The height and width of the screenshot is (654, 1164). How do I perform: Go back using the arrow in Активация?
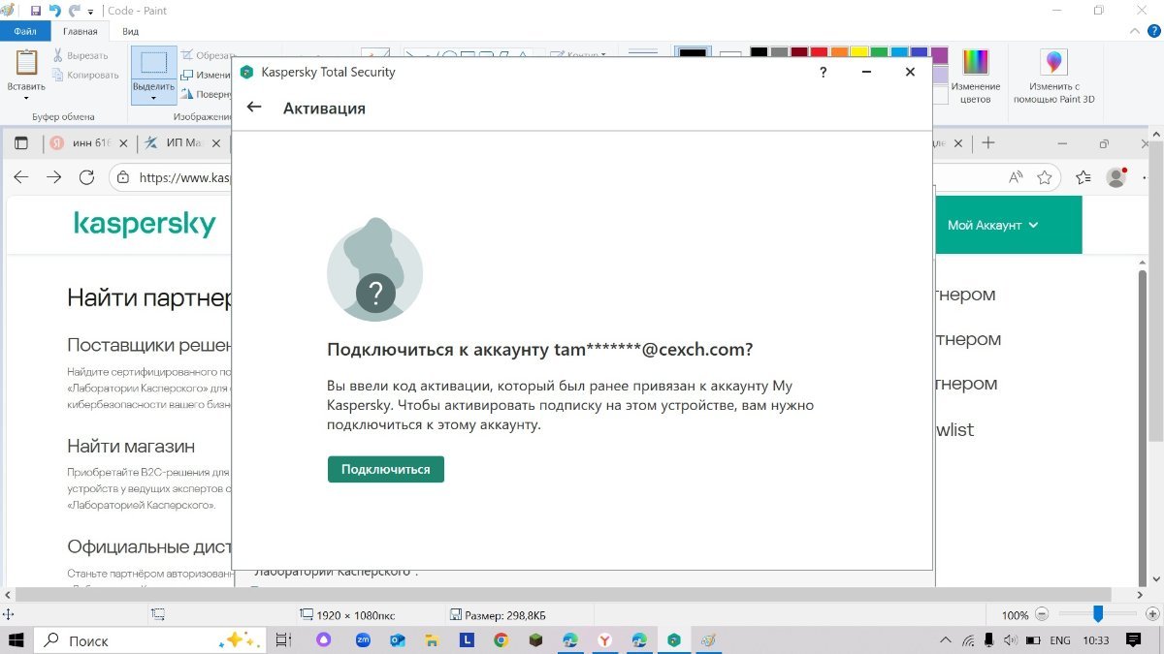pos(254,107)
